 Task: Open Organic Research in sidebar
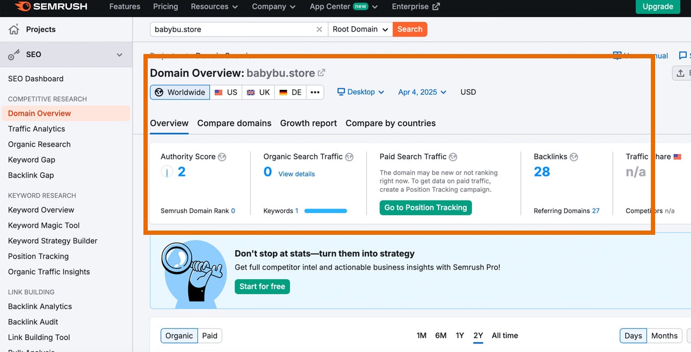pyautogui.click(x=39, y=144)
